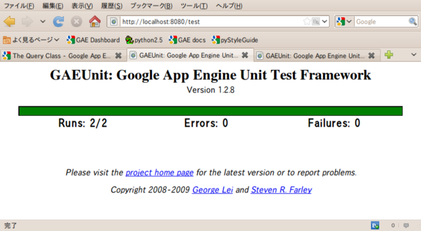Open the Steven R. Farley link
421x231 pixels.
[281, 190]
